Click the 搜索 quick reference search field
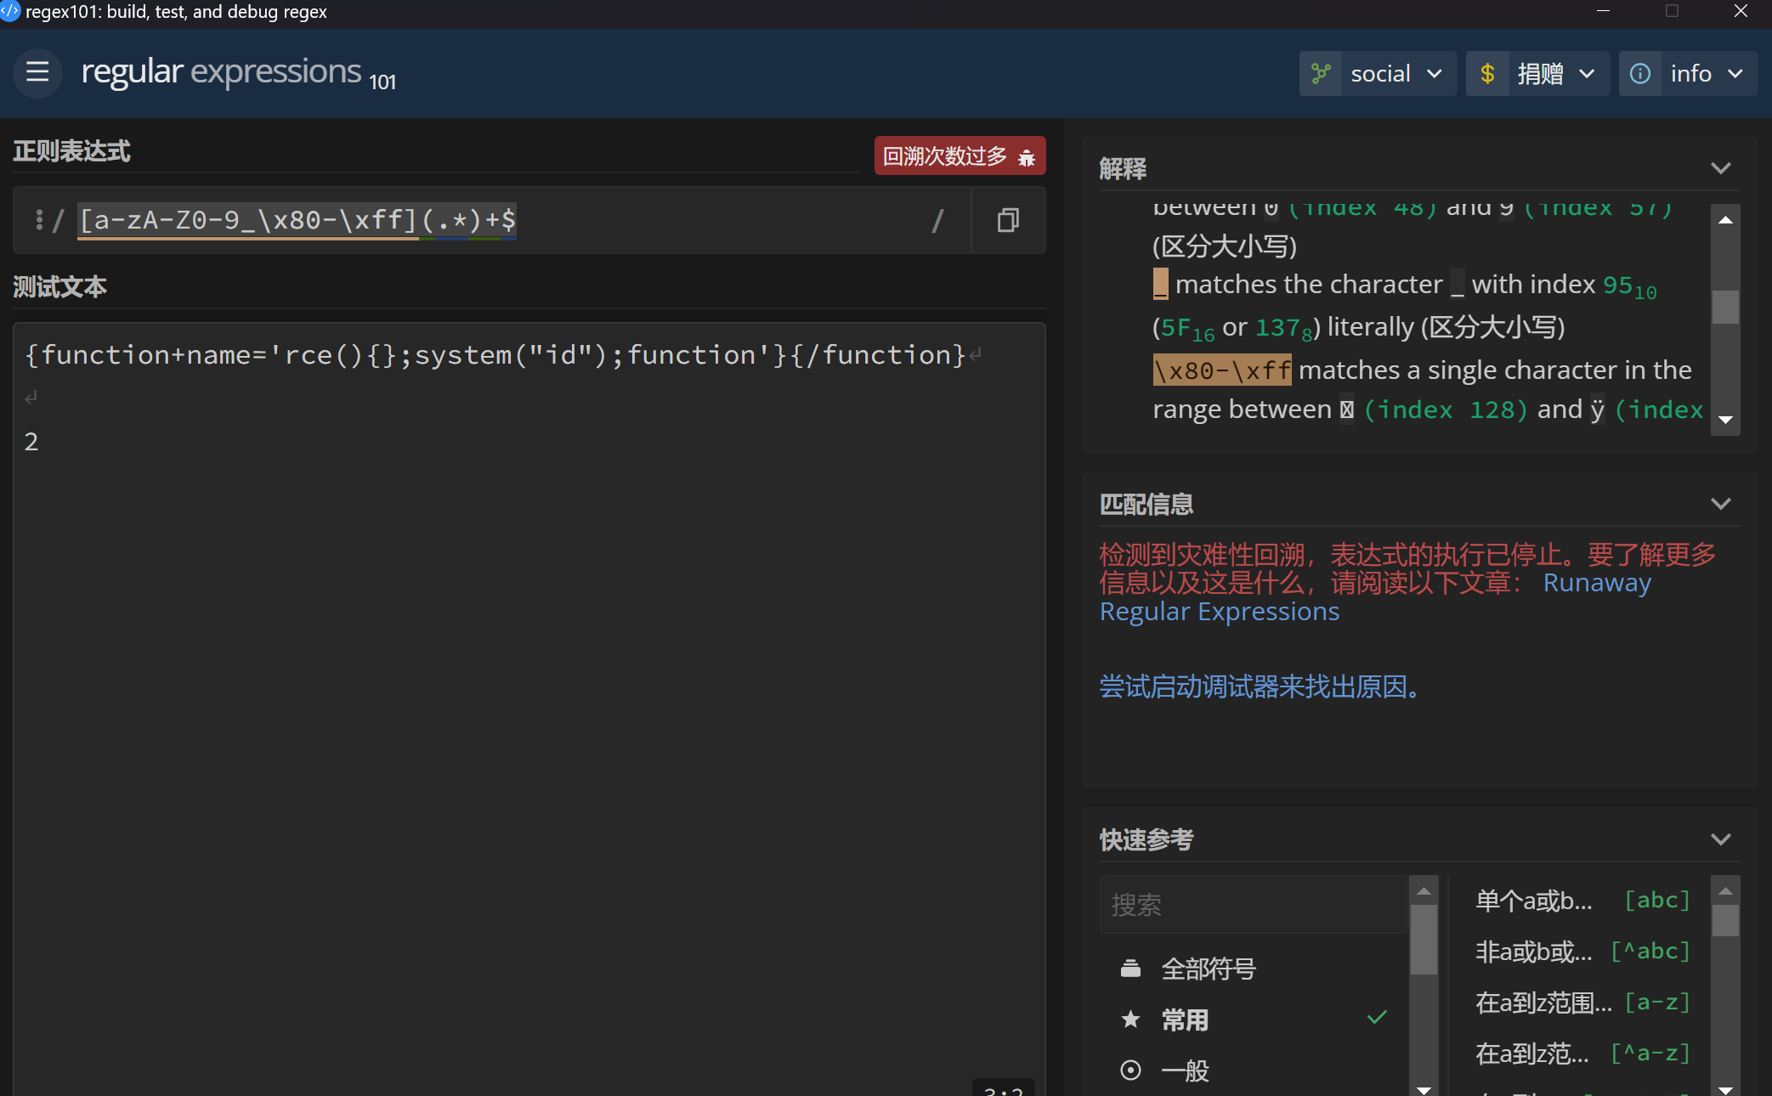The width and height of the screenshot is (1772, 1096). pyautogui.click(x=1253, y=905)
